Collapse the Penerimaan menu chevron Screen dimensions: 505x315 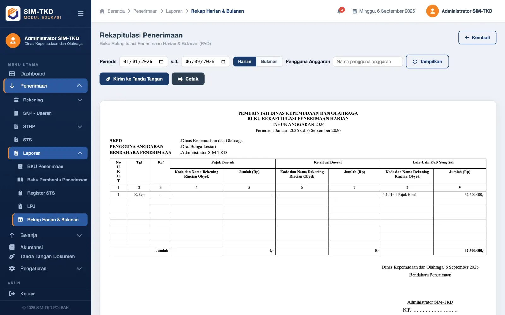click(79, 86)
